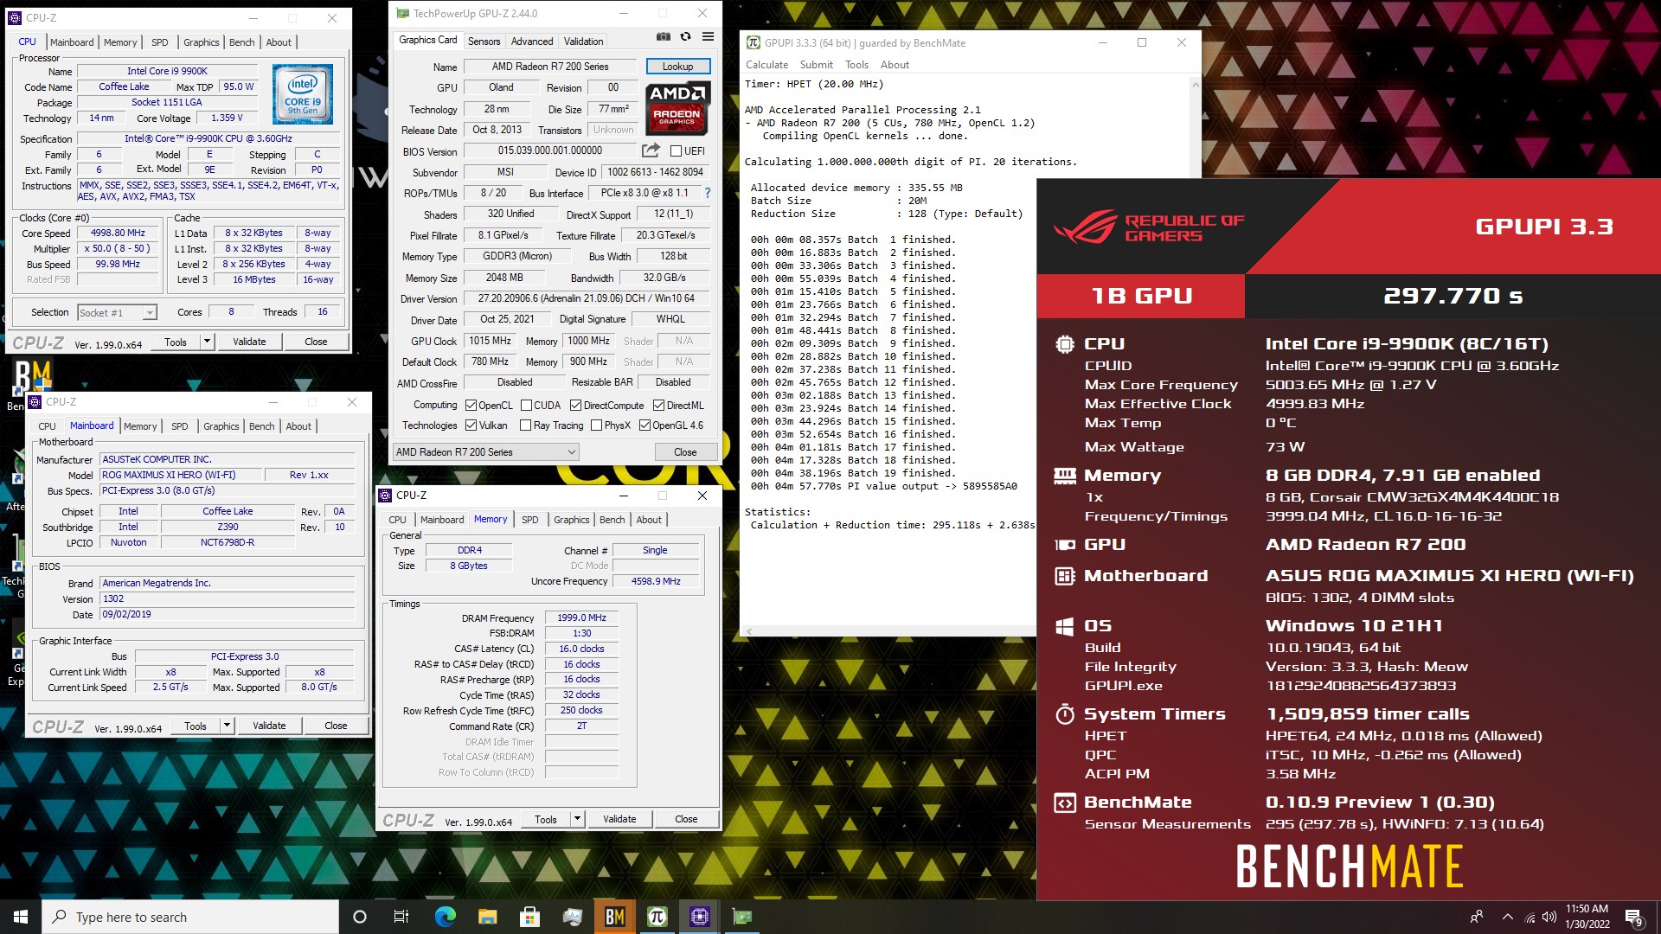Toggle the DirectCompute checkbox

(575, 405)
